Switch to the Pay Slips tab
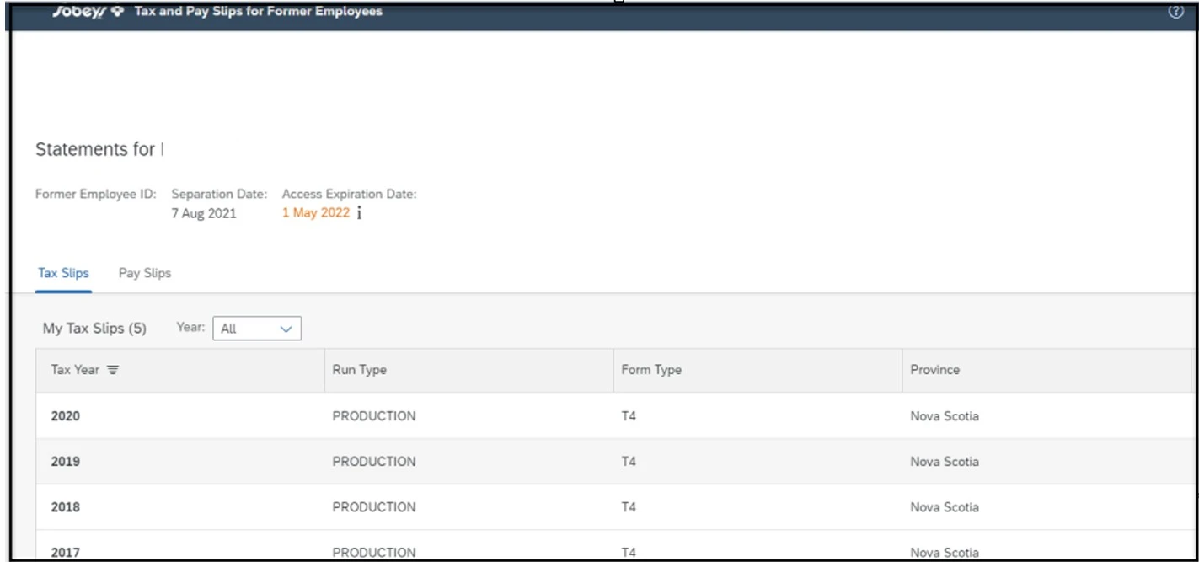The width and height of the screenshot is (1199, 562). pos(145,273)
